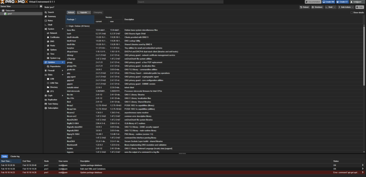This screenshot has height=177, width=366.
Task: Open the Replication page
Action: (x=52, y=100)
